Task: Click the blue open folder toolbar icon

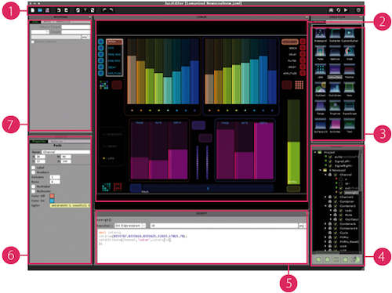Action: pos(40,10)
